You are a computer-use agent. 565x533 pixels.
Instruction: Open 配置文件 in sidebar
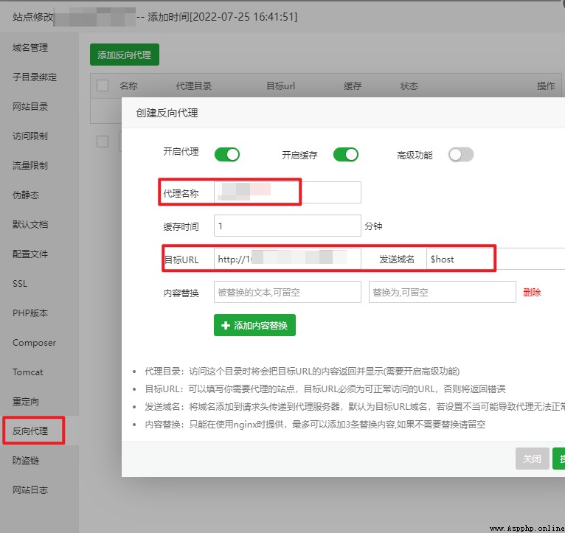30,254
